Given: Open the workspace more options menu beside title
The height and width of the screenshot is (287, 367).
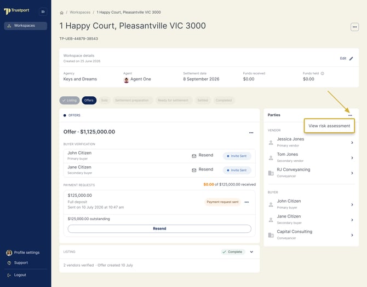Looking at the screenshot, I should click(354, 27).
